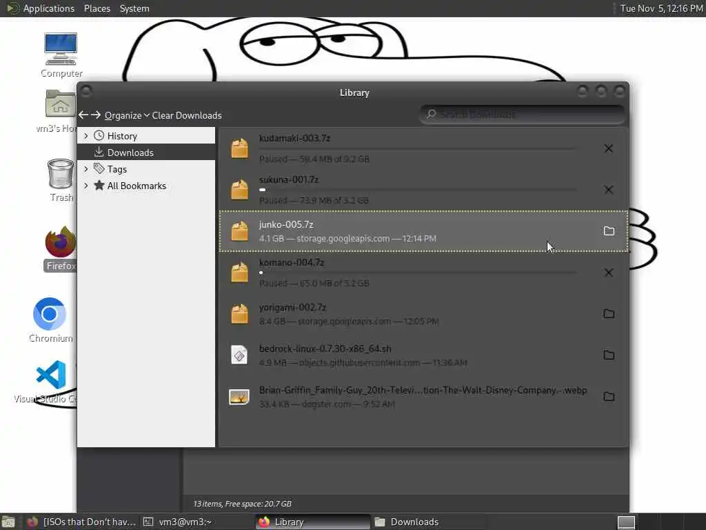Select the Brian-Griffin_Family-Guy webp file name

pos(423,391)
